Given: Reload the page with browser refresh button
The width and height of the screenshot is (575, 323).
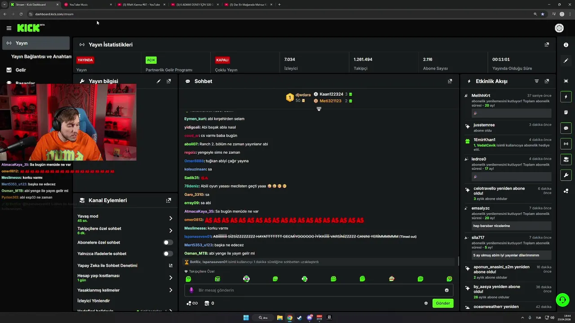Looking at the screenshot, I should click(21, 14).
